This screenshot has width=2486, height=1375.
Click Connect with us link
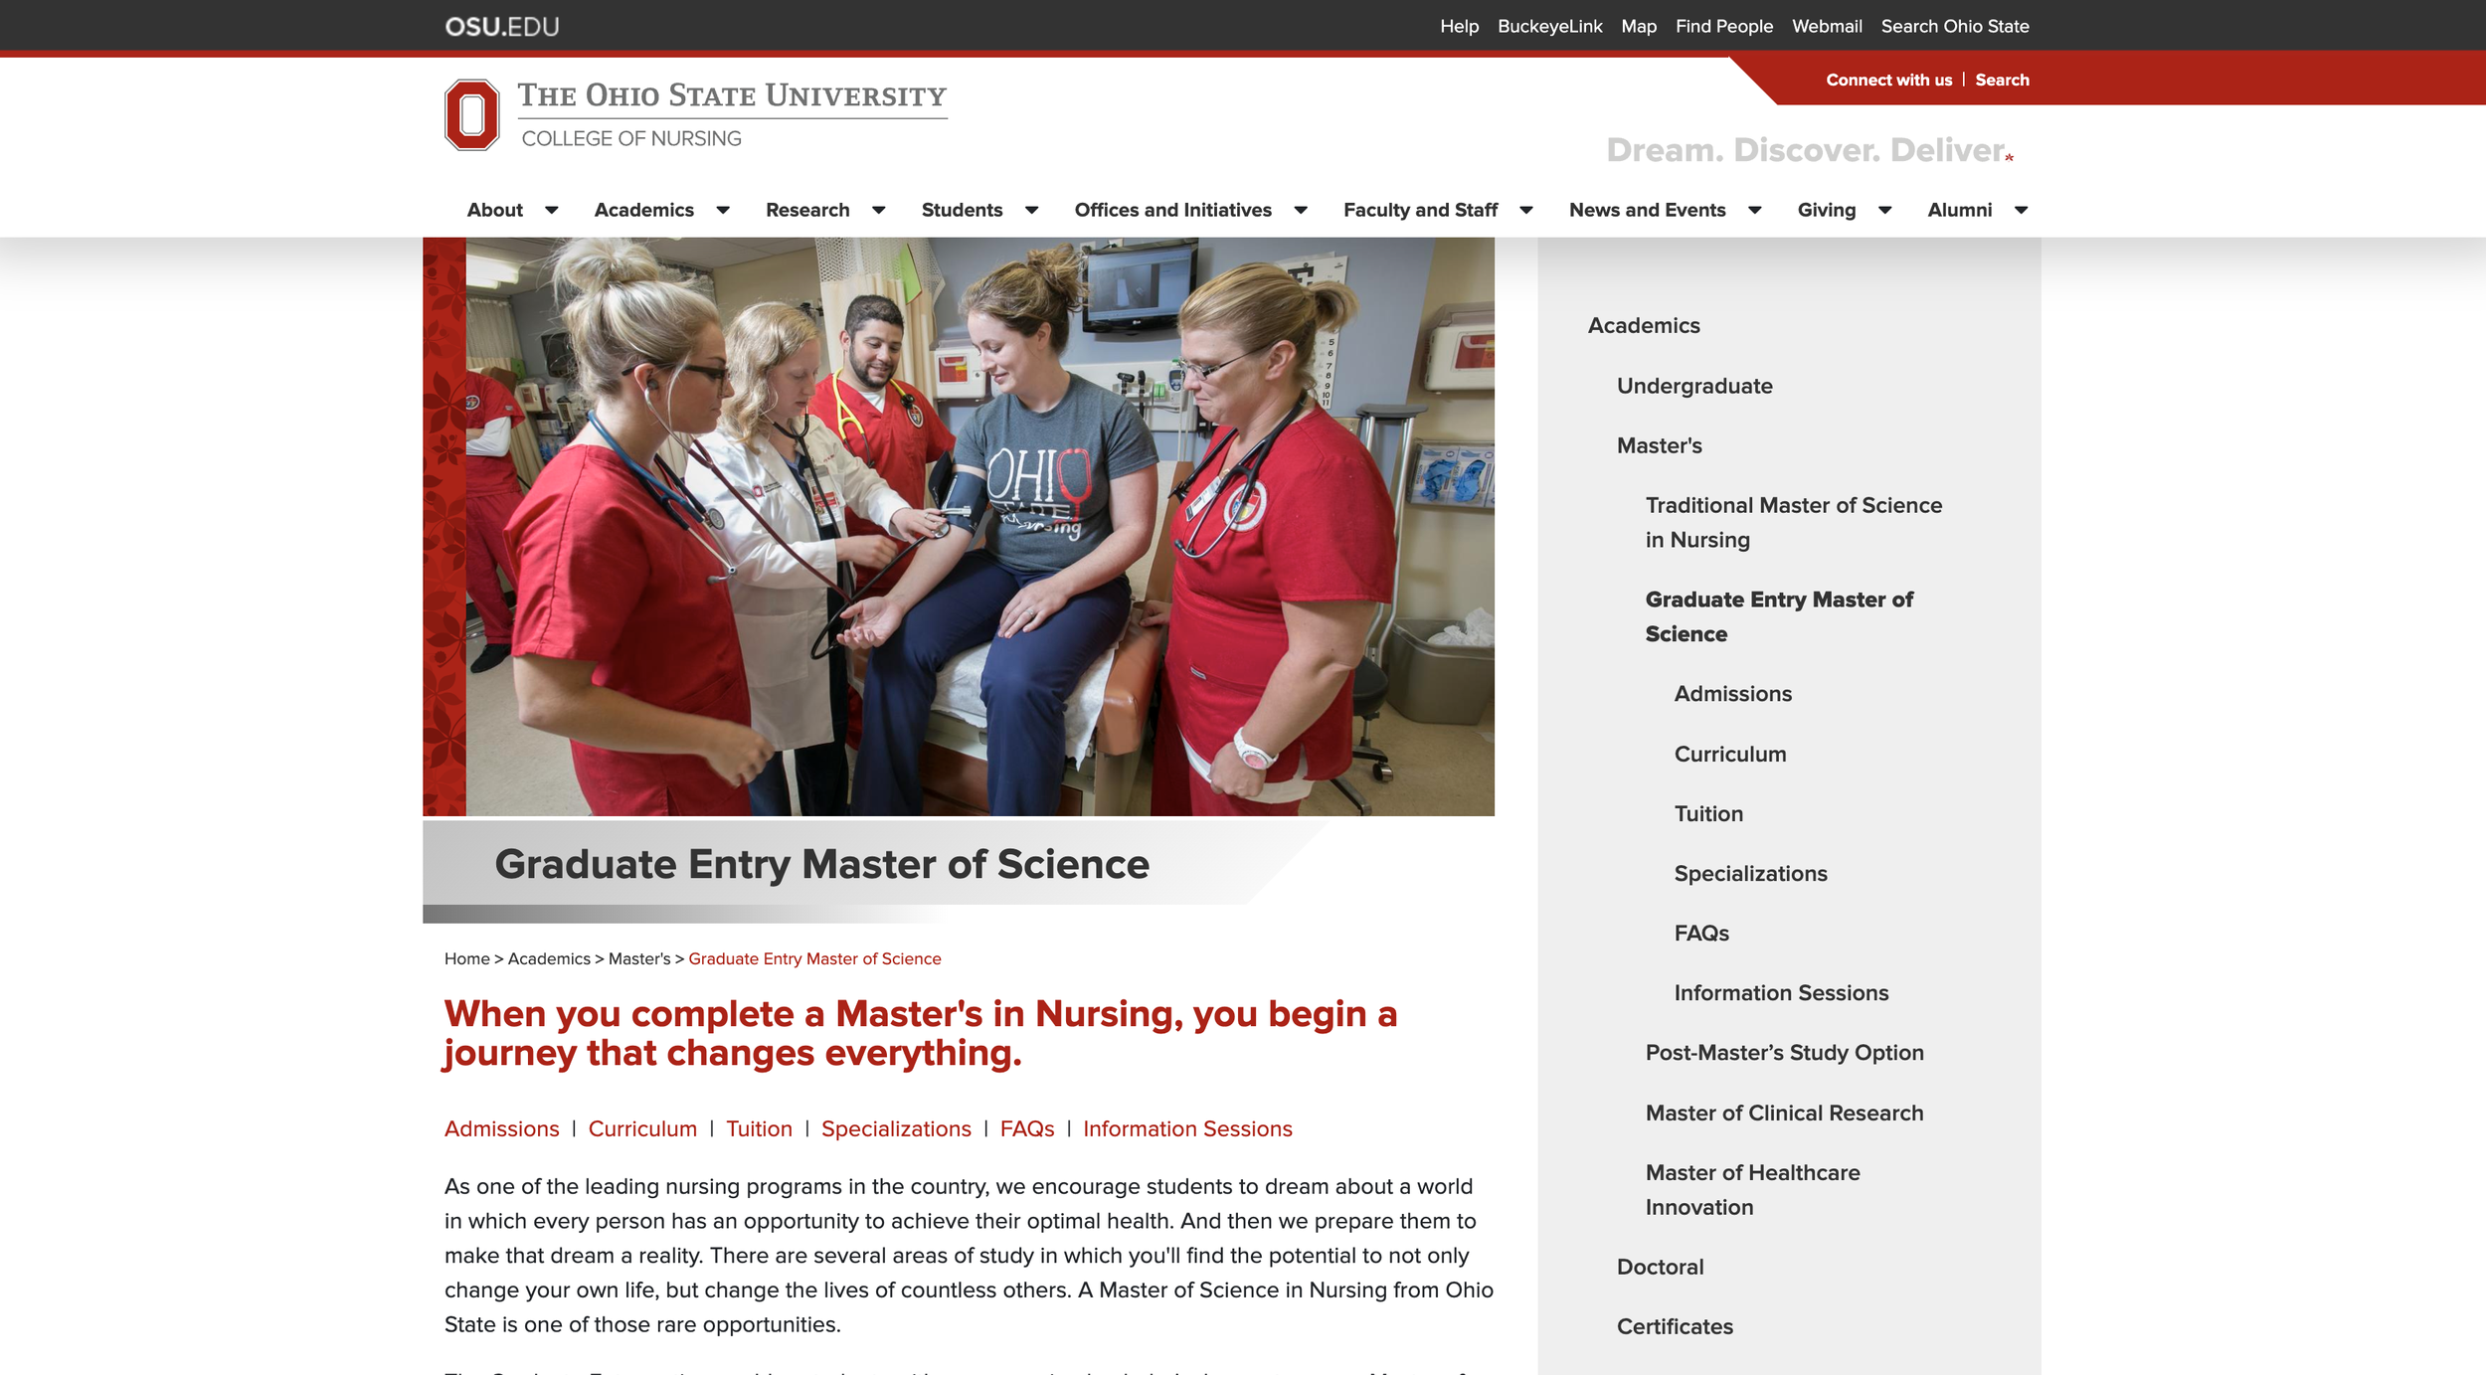coord(1888,80)
